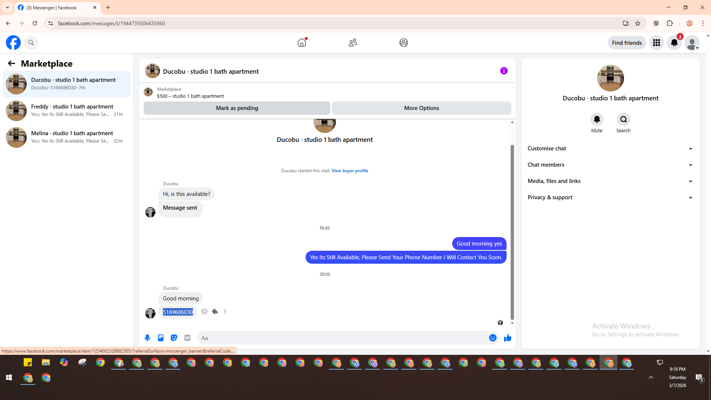This screenshot has width=711, height=400.
Task: Click the address bar URL
Action: pos(111,23)
